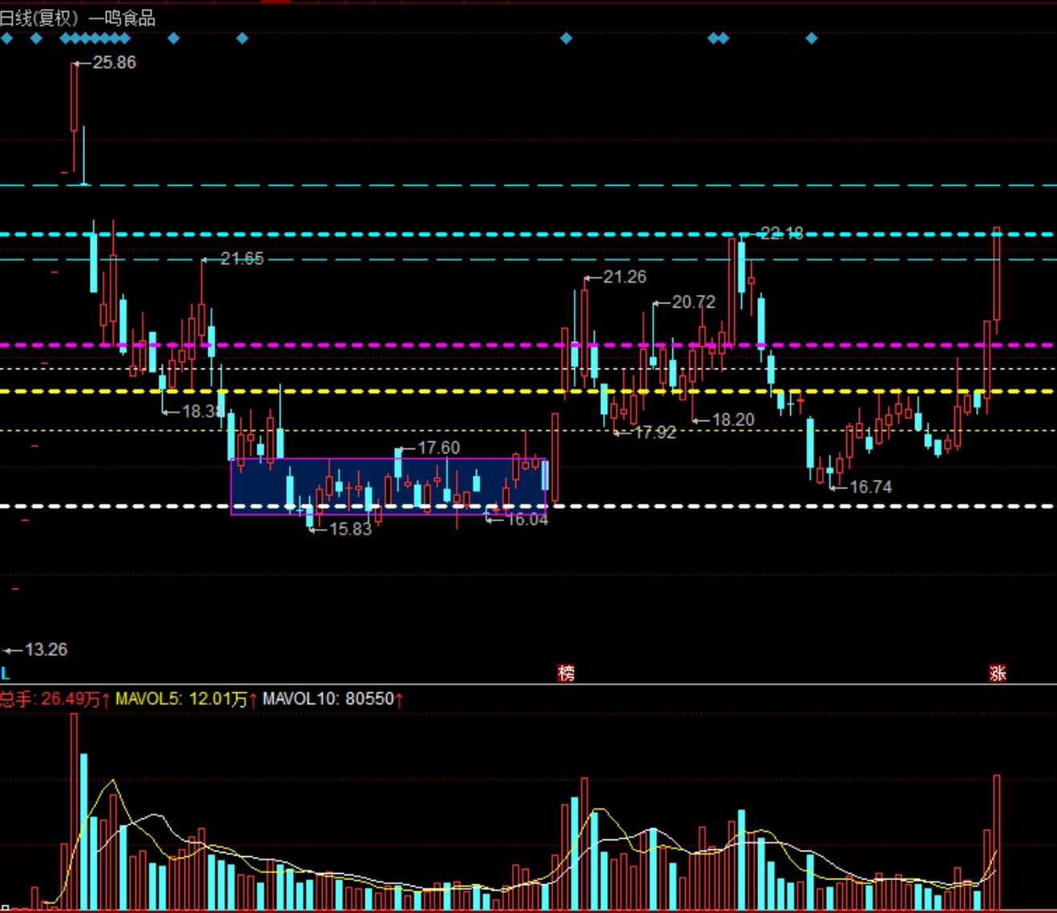The height and width of the screenshot is (913, 1057).
Task: Click the 16.04 price label
Action: [527, 520]
